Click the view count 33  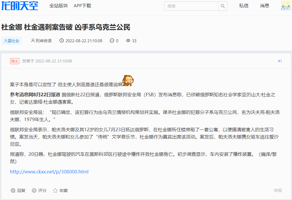[134, 41]
